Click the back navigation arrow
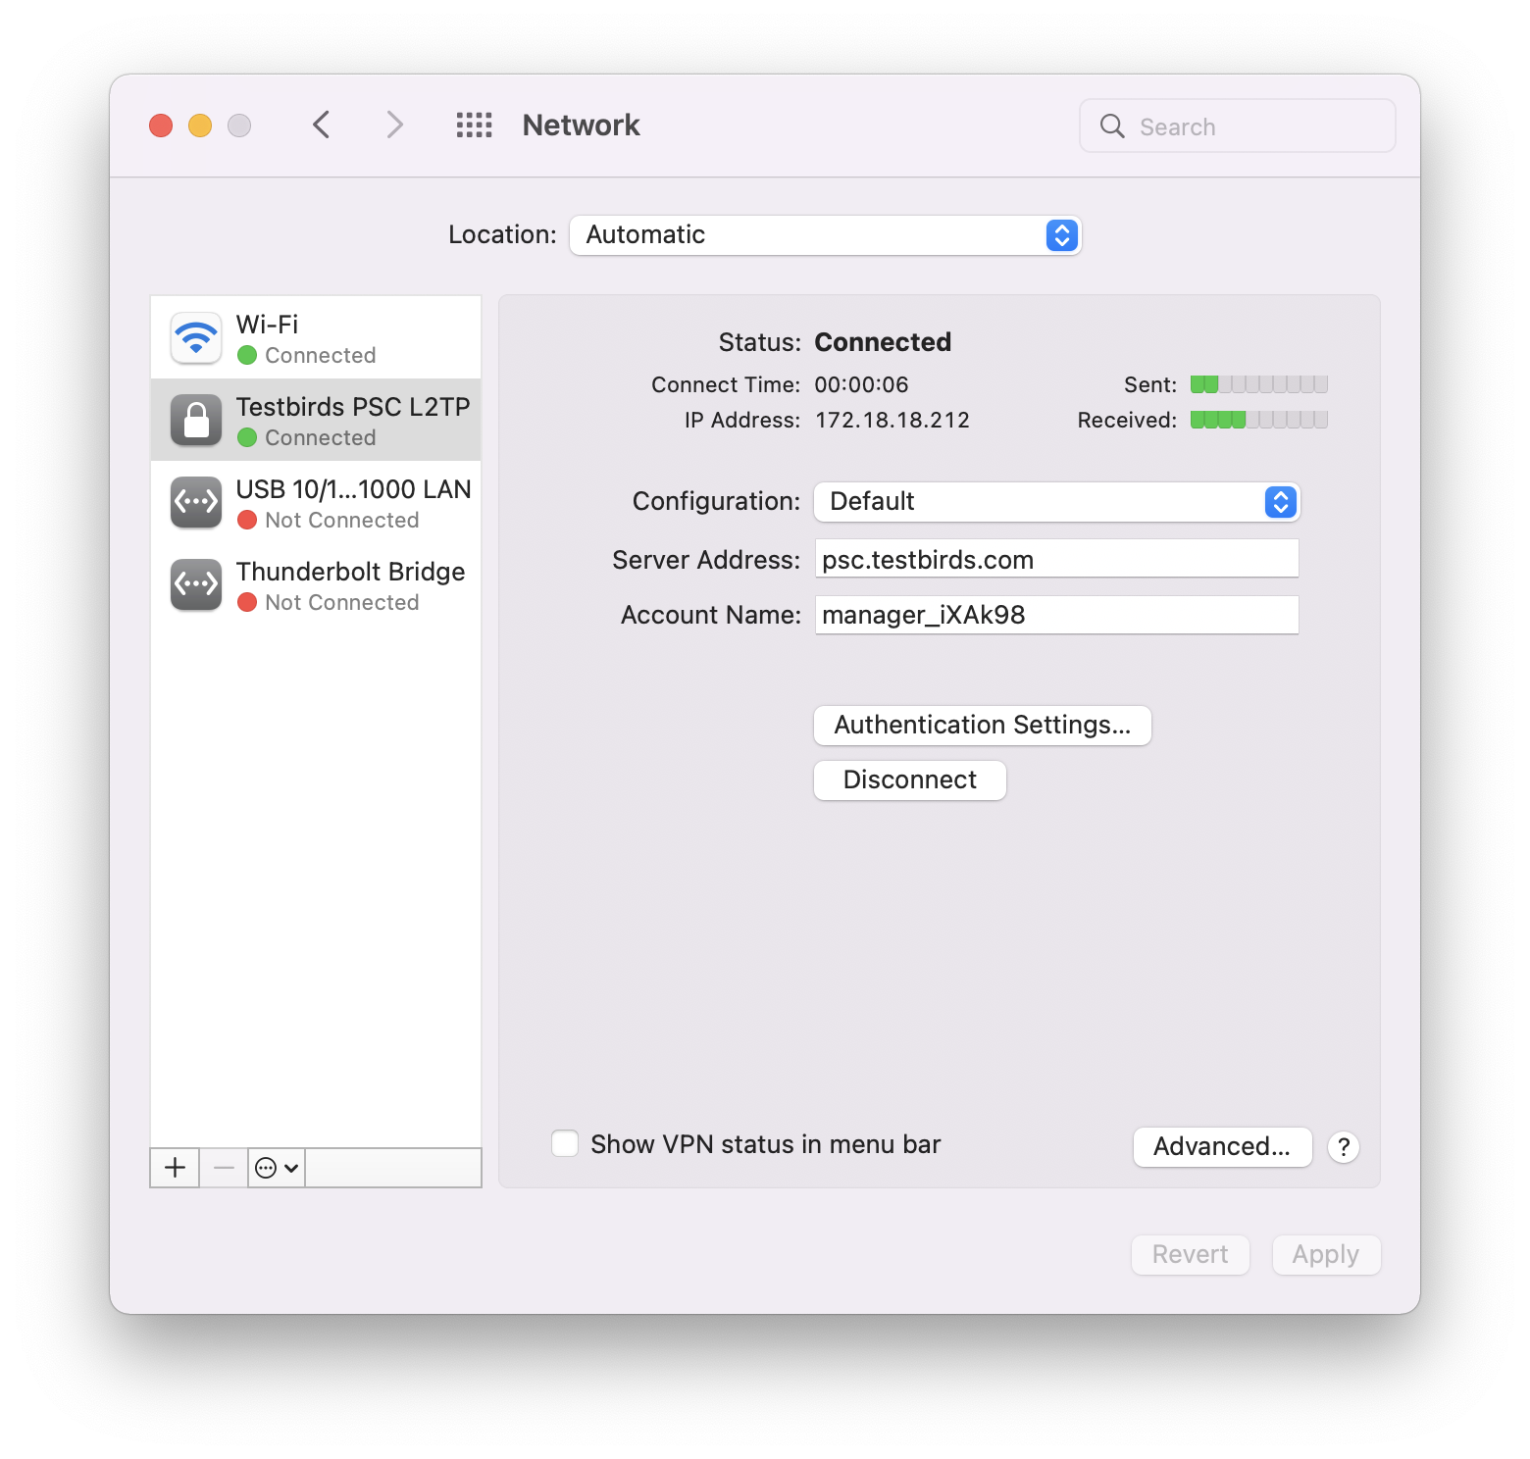 [321, 125]
